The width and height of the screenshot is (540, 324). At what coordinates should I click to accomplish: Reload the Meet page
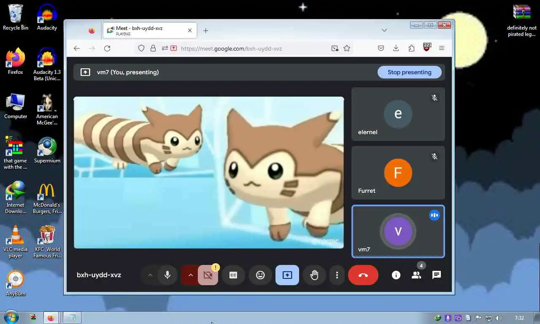point(107,49)
